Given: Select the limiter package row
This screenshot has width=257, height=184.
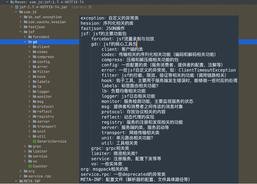Looking at the screenshot, I should (40, 151).
